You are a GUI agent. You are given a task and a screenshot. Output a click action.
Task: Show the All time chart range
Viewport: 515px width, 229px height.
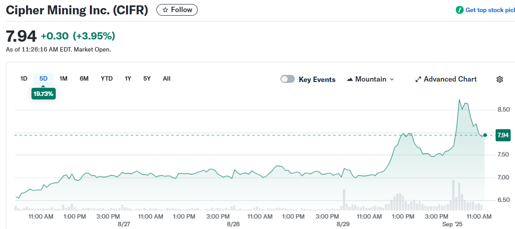pyautogui.click(x=167, y=78)
